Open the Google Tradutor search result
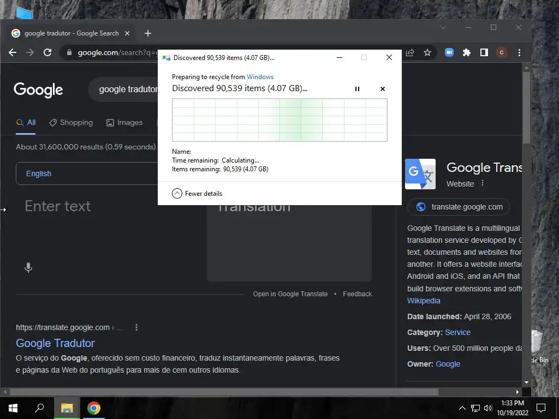Screen dimensions: 559x419 click(55, 343)
